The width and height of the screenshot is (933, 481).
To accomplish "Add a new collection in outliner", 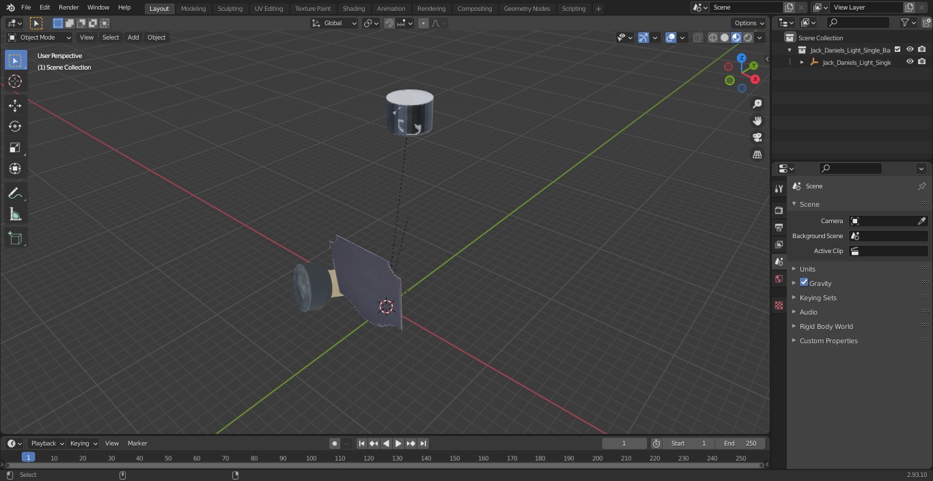I will pyautogui.click(x=925, y=23).
